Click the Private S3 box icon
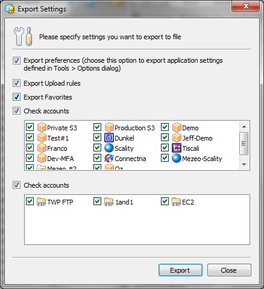The image size is (264, 289). pos(42,127)
